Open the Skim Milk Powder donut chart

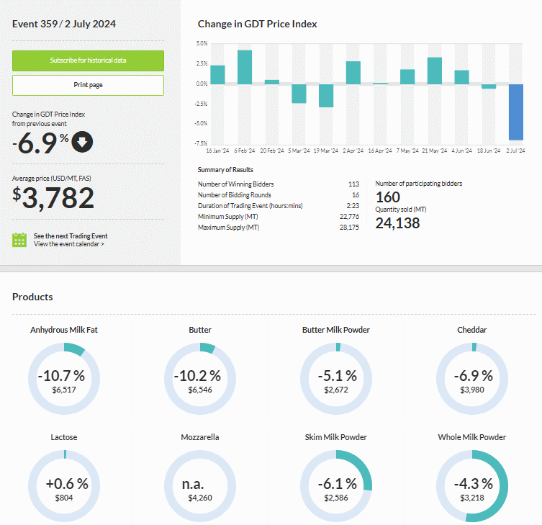336,486
